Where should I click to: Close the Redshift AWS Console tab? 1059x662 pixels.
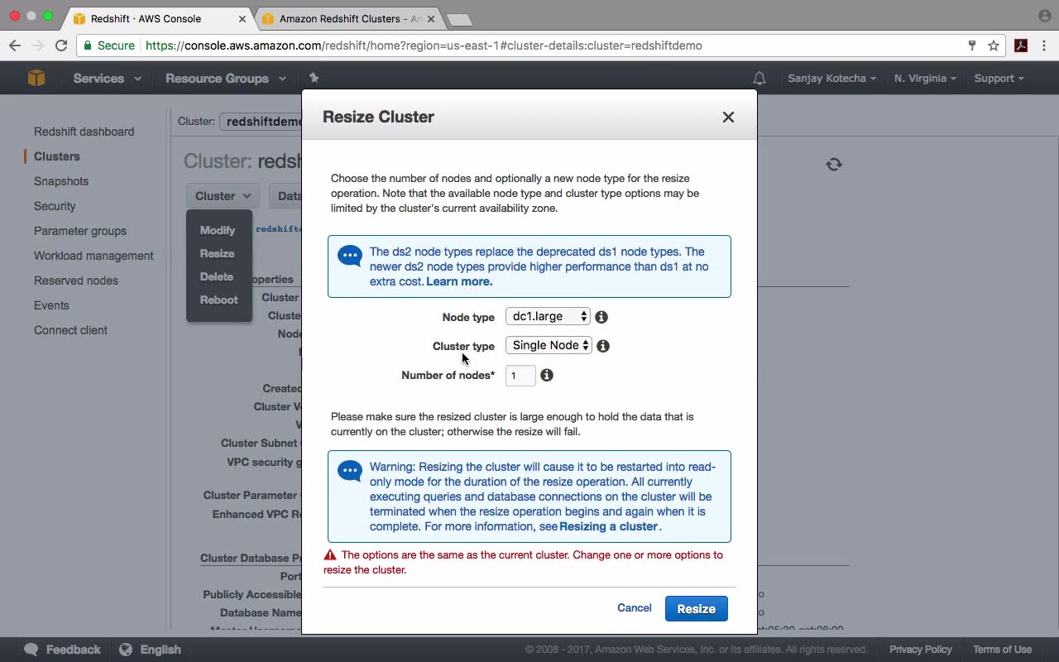pos(242,18)
